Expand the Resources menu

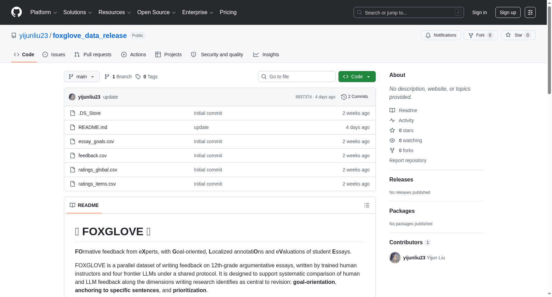(115, 12)
